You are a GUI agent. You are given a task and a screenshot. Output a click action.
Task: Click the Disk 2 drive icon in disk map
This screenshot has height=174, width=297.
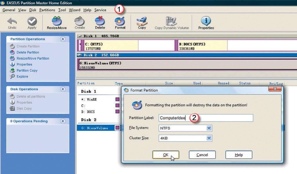80,55
